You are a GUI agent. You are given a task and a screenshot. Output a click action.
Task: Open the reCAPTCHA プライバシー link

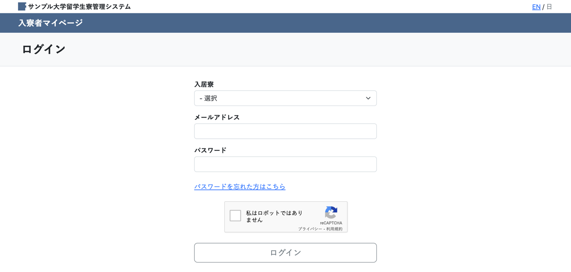310,229
